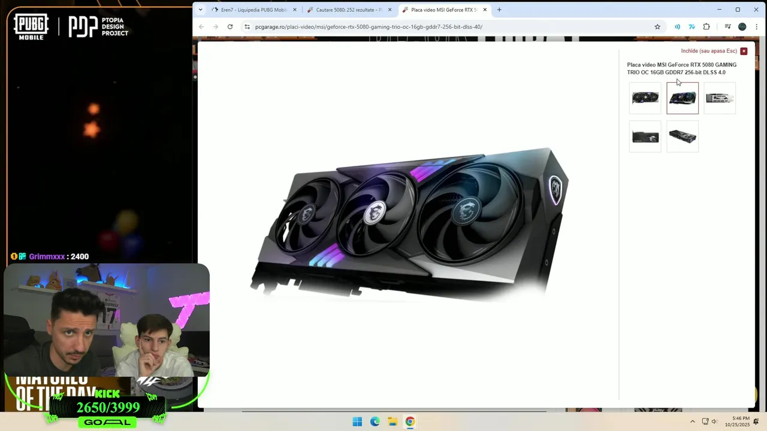The image size is (767, 431).
Task: Click the PDP Ptopia Design Project logo
Action: 98,26
